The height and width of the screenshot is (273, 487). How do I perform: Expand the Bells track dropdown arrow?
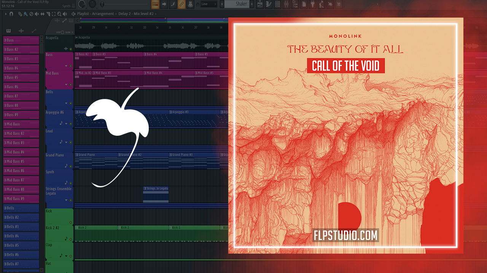pos(66,103)
